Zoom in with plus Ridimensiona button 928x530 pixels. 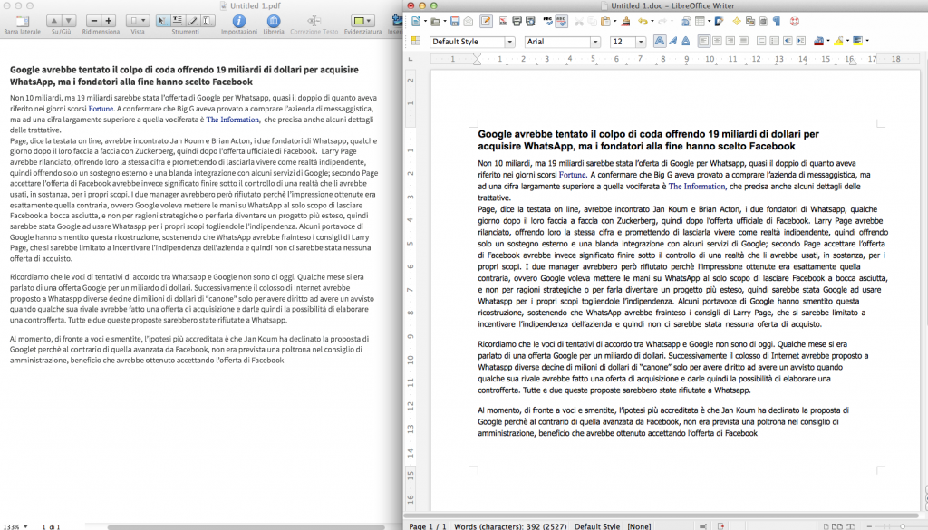tap(109, 21)
